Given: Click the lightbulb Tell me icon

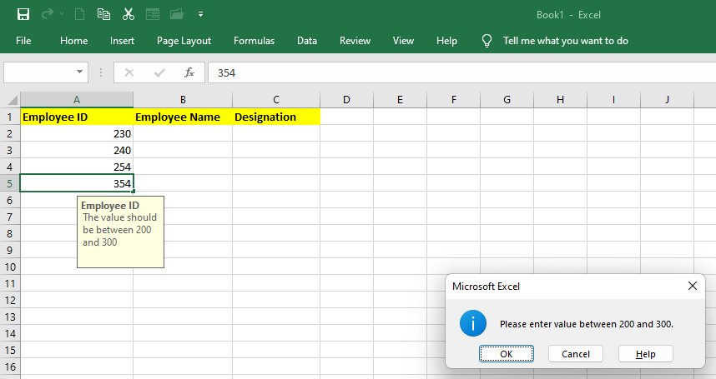Looking at the screenshot, I should (x=487, y=41).
